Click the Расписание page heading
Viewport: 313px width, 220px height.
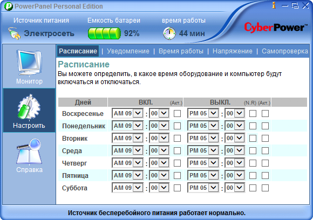tap(84, 64)
